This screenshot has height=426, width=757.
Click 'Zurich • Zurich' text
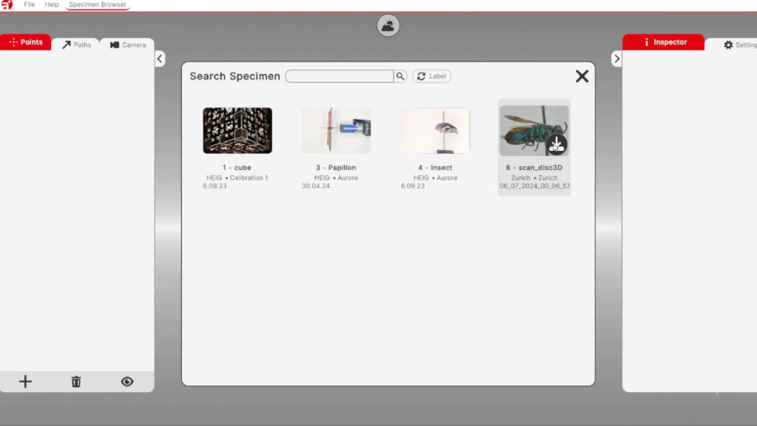click(534, 177)
